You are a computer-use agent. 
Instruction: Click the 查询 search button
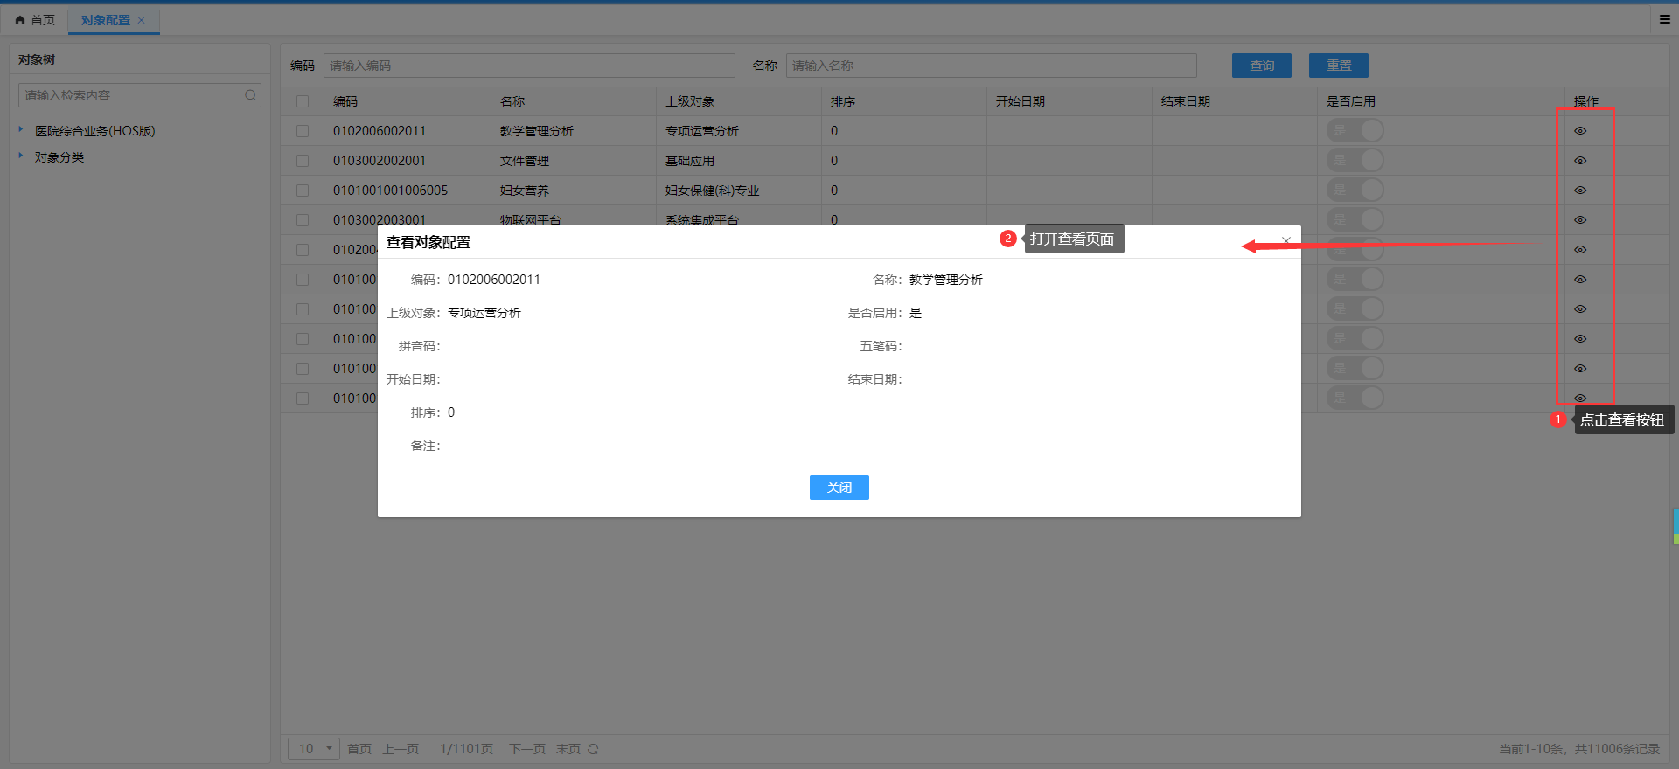pos(1261,66)
